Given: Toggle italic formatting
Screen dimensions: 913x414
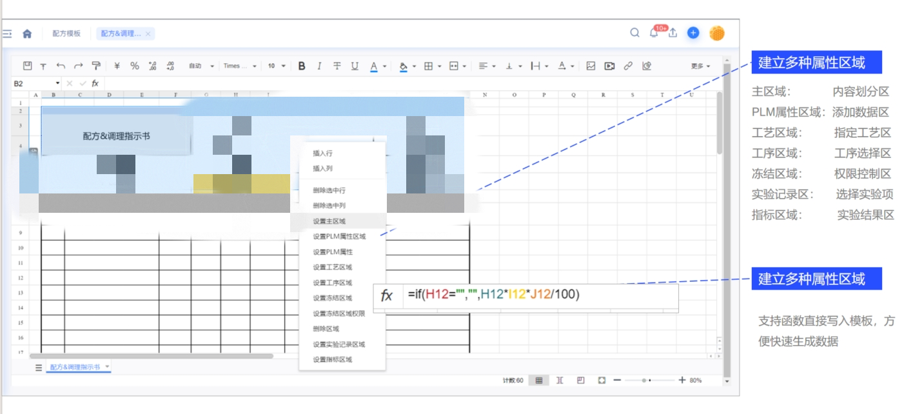Looking at the screenshot, I should (x=319, y=66).
